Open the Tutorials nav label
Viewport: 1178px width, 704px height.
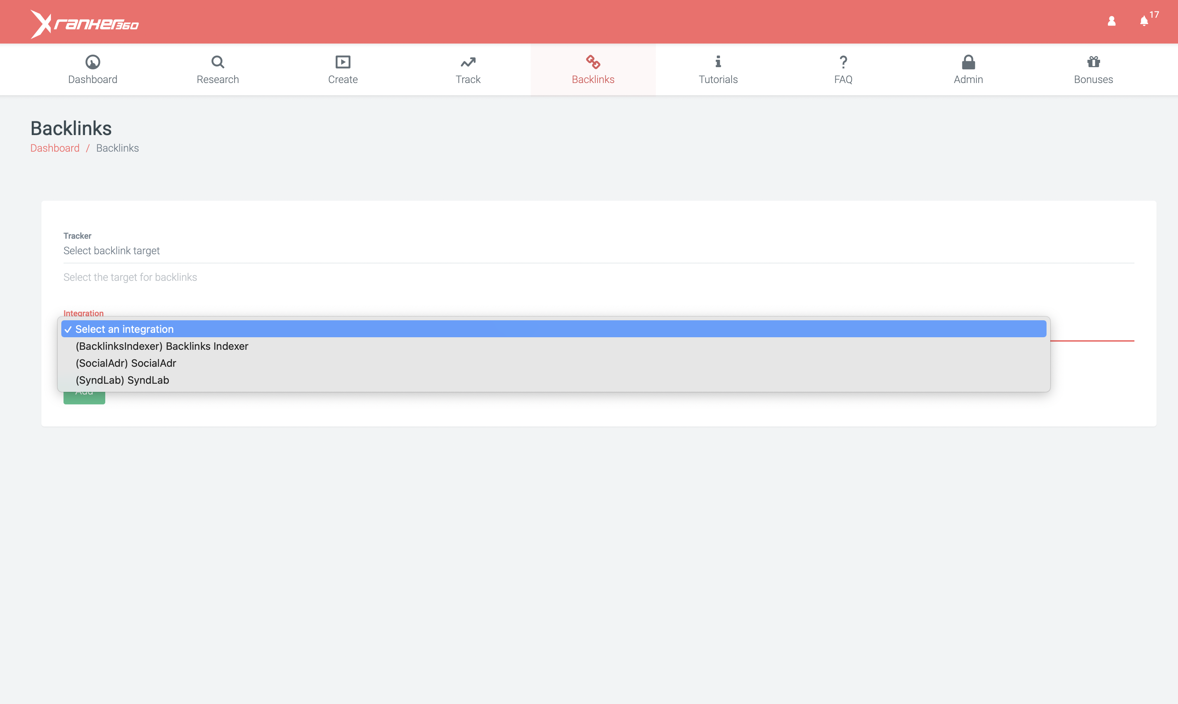click(x=718, y=79)
